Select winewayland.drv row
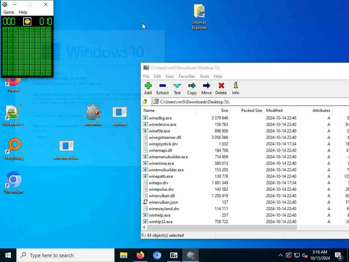Image resolution: width=349 pixels, height=262 pixels. [245, 209]
